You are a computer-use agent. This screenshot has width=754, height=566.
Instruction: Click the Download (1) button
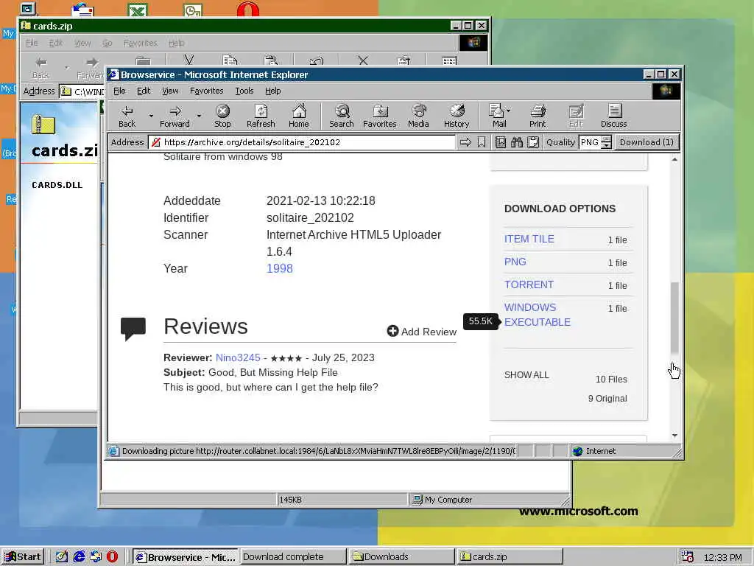646,142
